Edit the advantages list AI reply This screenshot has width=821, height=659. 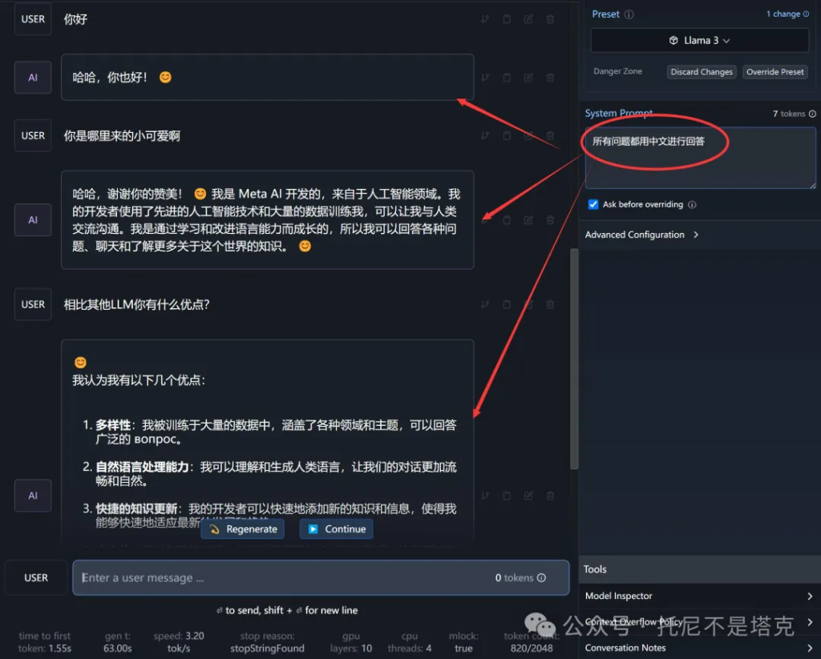pyautogui.click(x=528, y=496)
